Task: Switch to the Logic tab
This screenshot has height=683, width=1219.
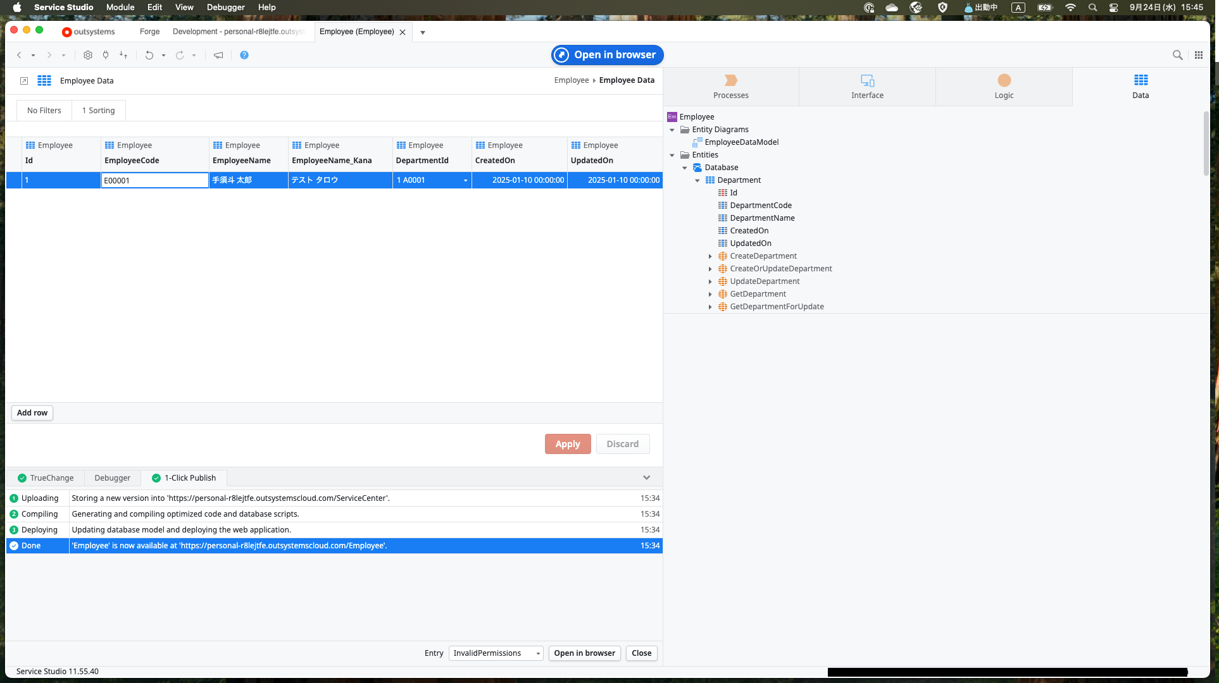Action: click(1004, 87)
